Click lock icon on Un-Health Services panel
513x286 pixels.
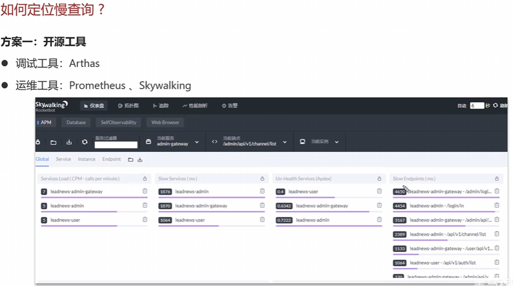coord(380,179)
